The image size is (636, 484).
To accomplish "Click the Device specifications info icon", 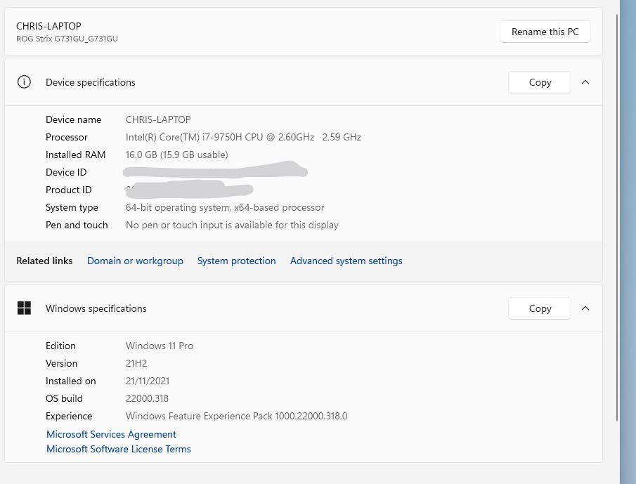I will click(24, 82).
